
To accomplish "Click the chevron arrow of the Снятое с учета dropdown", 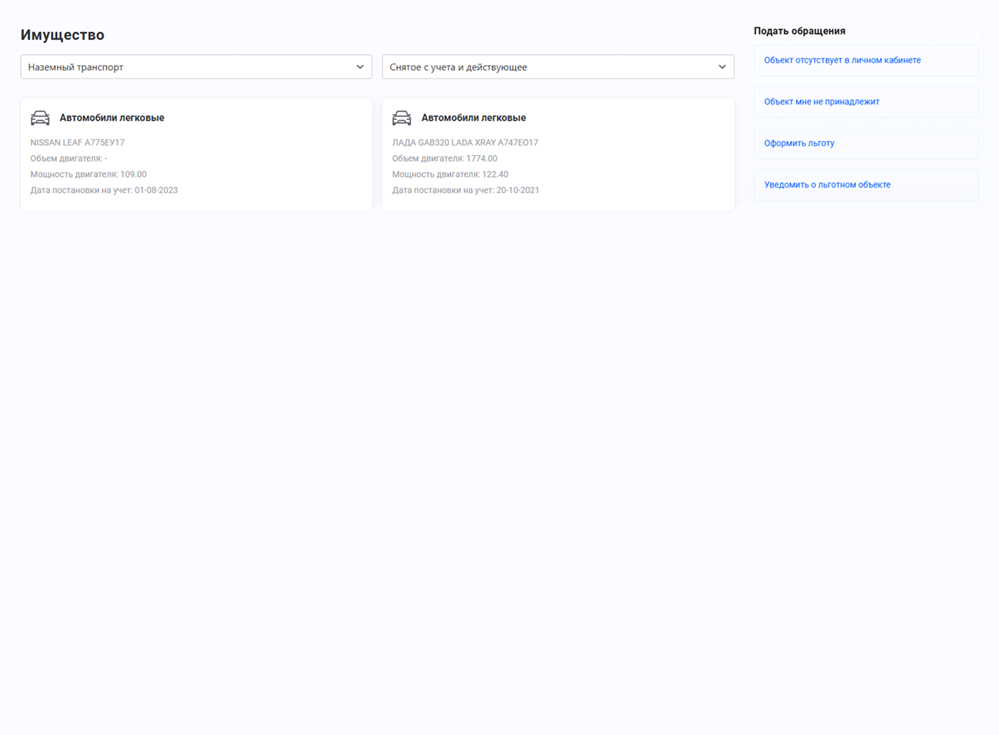I will pyautogui.click(x=721, y=67).
